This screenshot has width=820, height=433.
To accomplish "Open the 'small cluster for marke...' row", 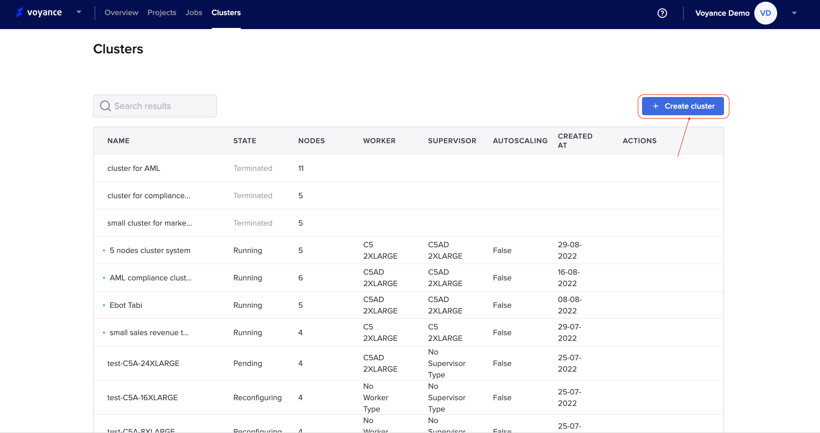I will [x=408, y=223].
